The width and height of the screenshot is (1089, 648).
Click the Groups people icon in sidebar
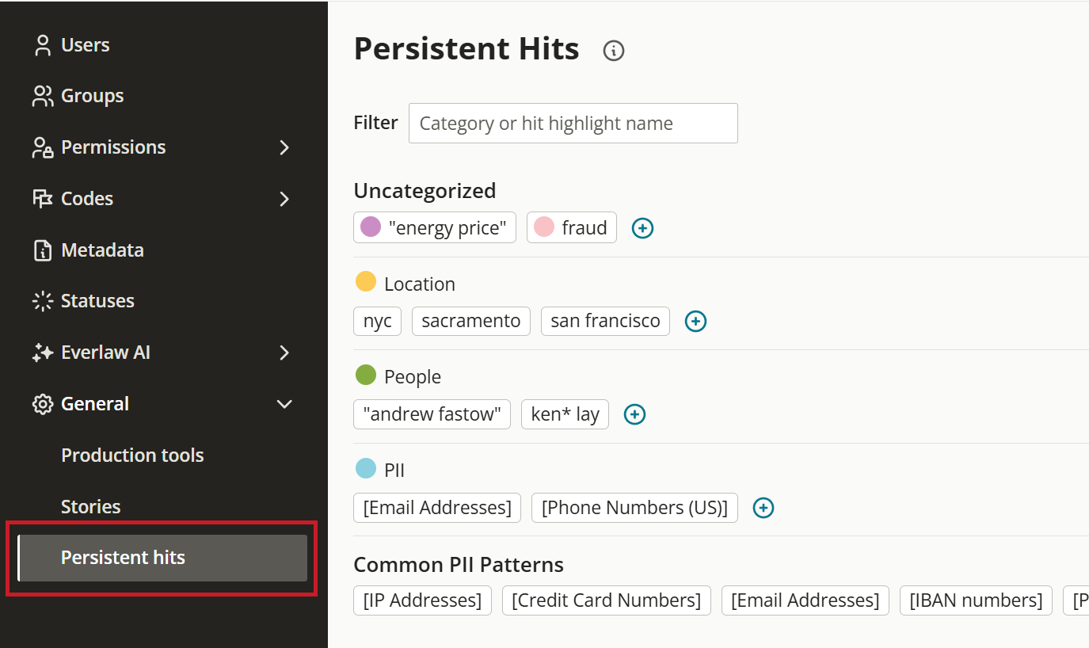[x=43, y=96]
